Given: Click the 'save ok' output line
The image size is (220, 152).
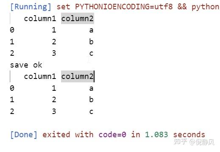Looking at the screenshot, I should click(x=26, y=65).
